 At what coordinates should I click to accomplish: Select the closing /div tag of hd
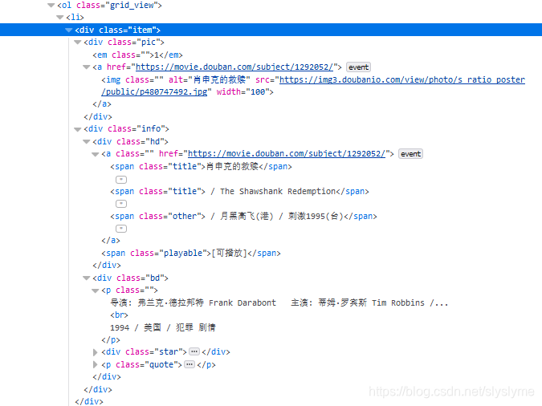coord(107,266)
